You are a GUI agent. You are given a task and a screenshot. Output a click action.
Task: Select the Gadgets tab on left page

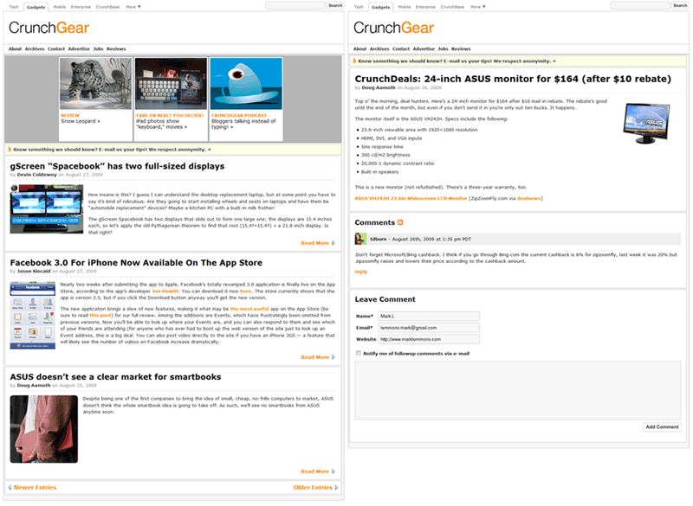(36, 7)
